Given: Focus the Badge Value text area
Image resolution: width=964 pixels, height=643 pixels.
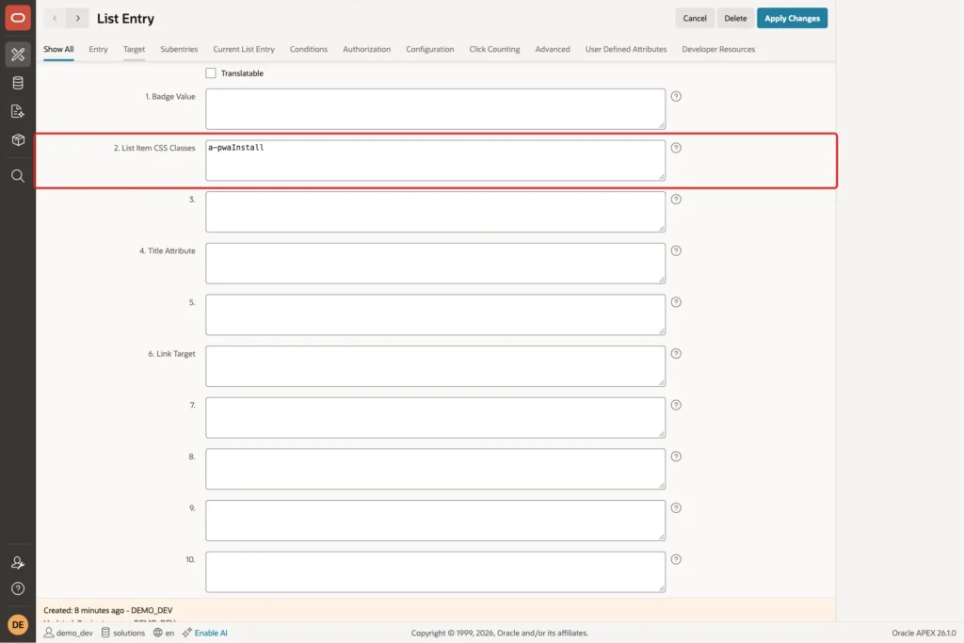Looking at the screenshot, I should pyautogui.click(x=435, y=109).
